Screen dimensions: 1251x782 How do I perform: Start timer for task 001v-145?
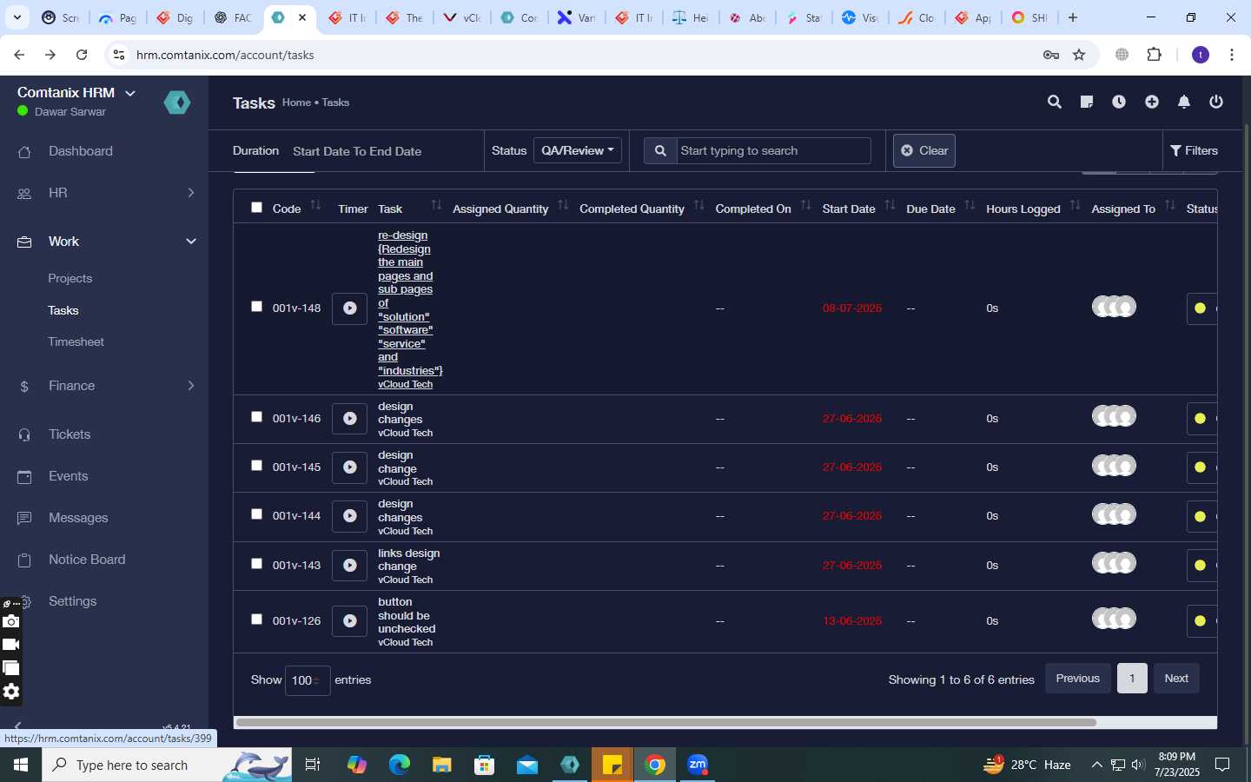[x=349, y=467]
